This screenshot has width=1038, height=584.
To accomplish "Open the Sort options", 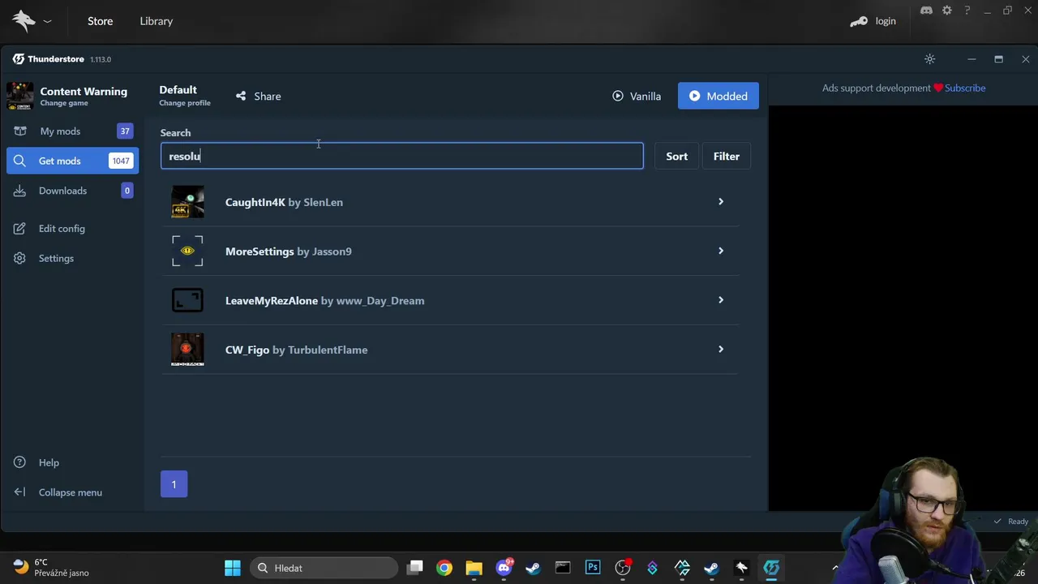I will [676, 156].
